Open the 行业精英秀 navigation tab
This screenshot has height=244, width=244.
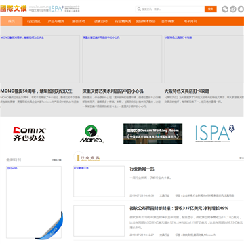(123, 21)
